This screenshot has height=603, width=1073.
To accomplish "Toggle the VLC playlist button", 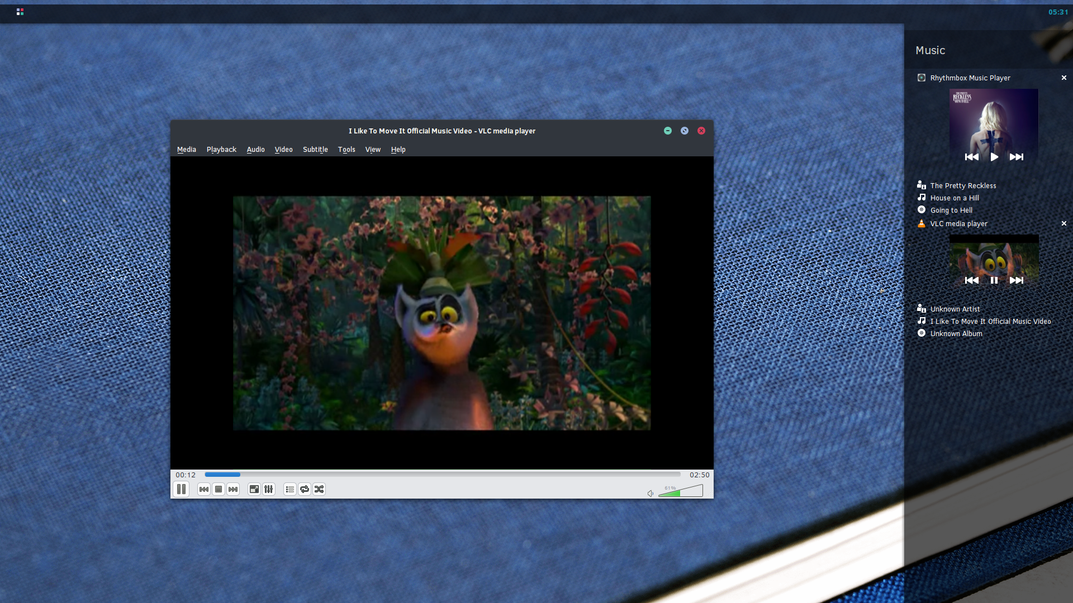I will point(290,490).
